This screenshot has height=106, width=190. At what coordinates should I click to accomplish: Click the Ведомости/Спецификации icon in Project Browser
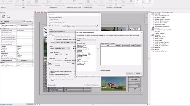tap(153, 30)
